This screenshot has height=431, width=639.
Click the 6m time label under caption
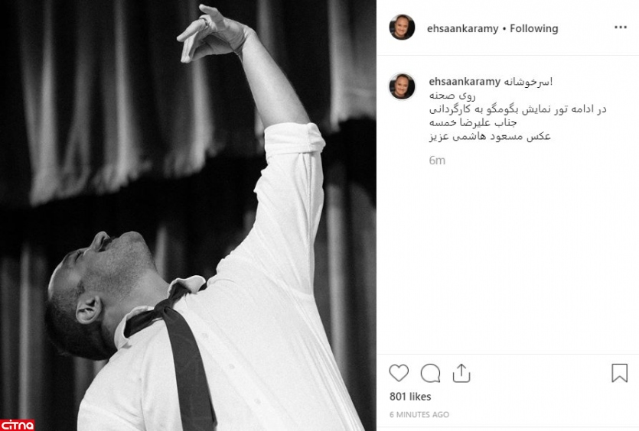click(437, 160)
